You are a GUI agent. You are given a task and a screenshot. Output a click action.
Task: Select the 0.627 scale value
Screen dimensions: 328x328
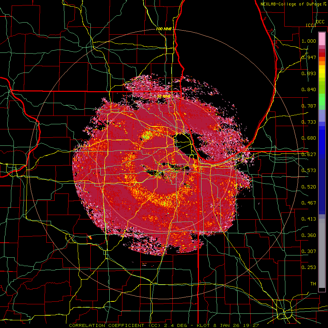click(309, 155)
